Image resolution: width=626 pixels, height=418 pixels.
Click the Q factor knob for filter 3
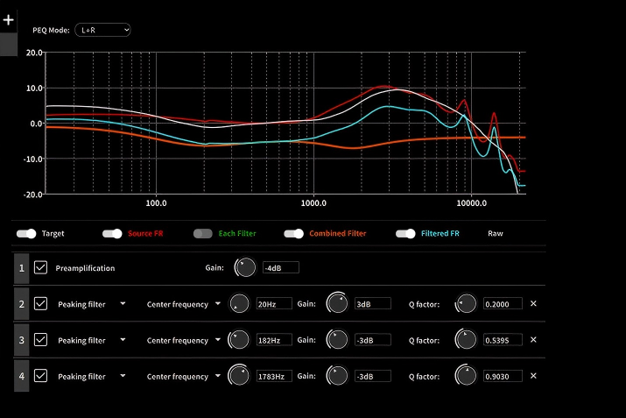click(466, 340)
